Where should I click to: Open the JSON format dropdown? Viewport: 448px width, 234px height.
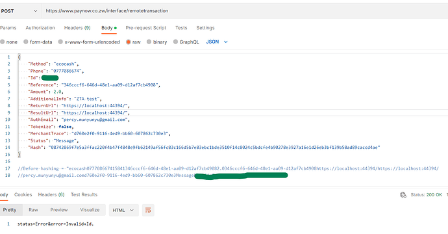217,42
